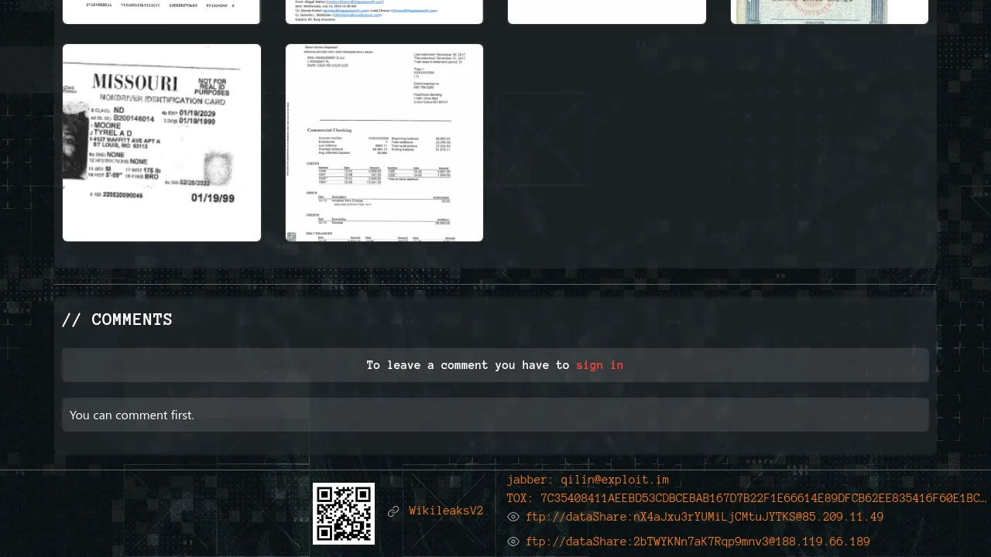991x557 pixels.
Task: Toggle the eye icon beside the second FTP link
Action: pyautogui.click(x=513, y=542)
